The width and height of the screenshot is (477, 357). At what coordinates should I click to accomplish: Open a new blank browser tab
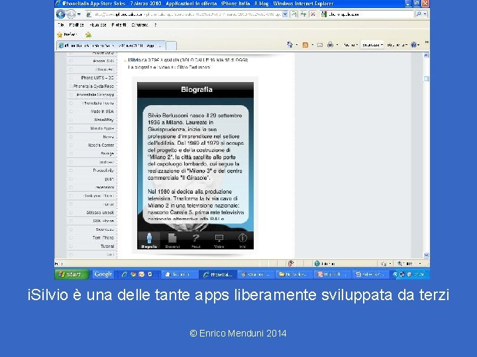click(x=171, y=46)
